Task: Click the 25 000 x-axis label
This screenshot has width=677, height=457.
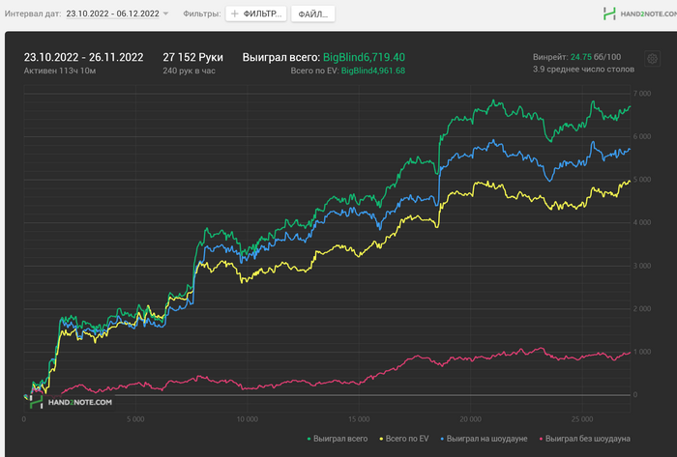Action: pos(582,419)
